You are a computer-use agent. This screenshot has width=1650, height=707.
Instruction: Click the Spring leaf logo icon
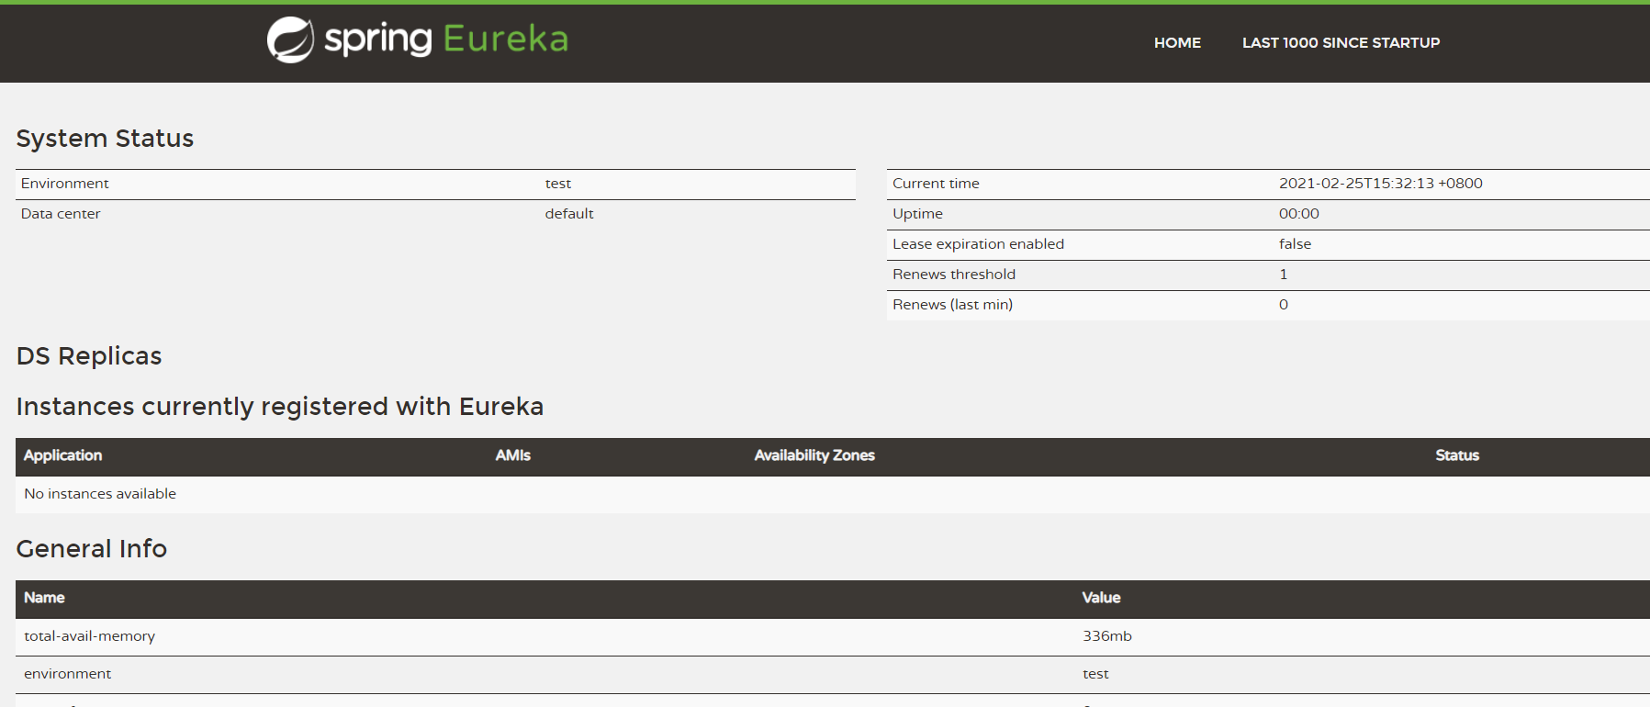pyautogui.click(x=290, y=40)
